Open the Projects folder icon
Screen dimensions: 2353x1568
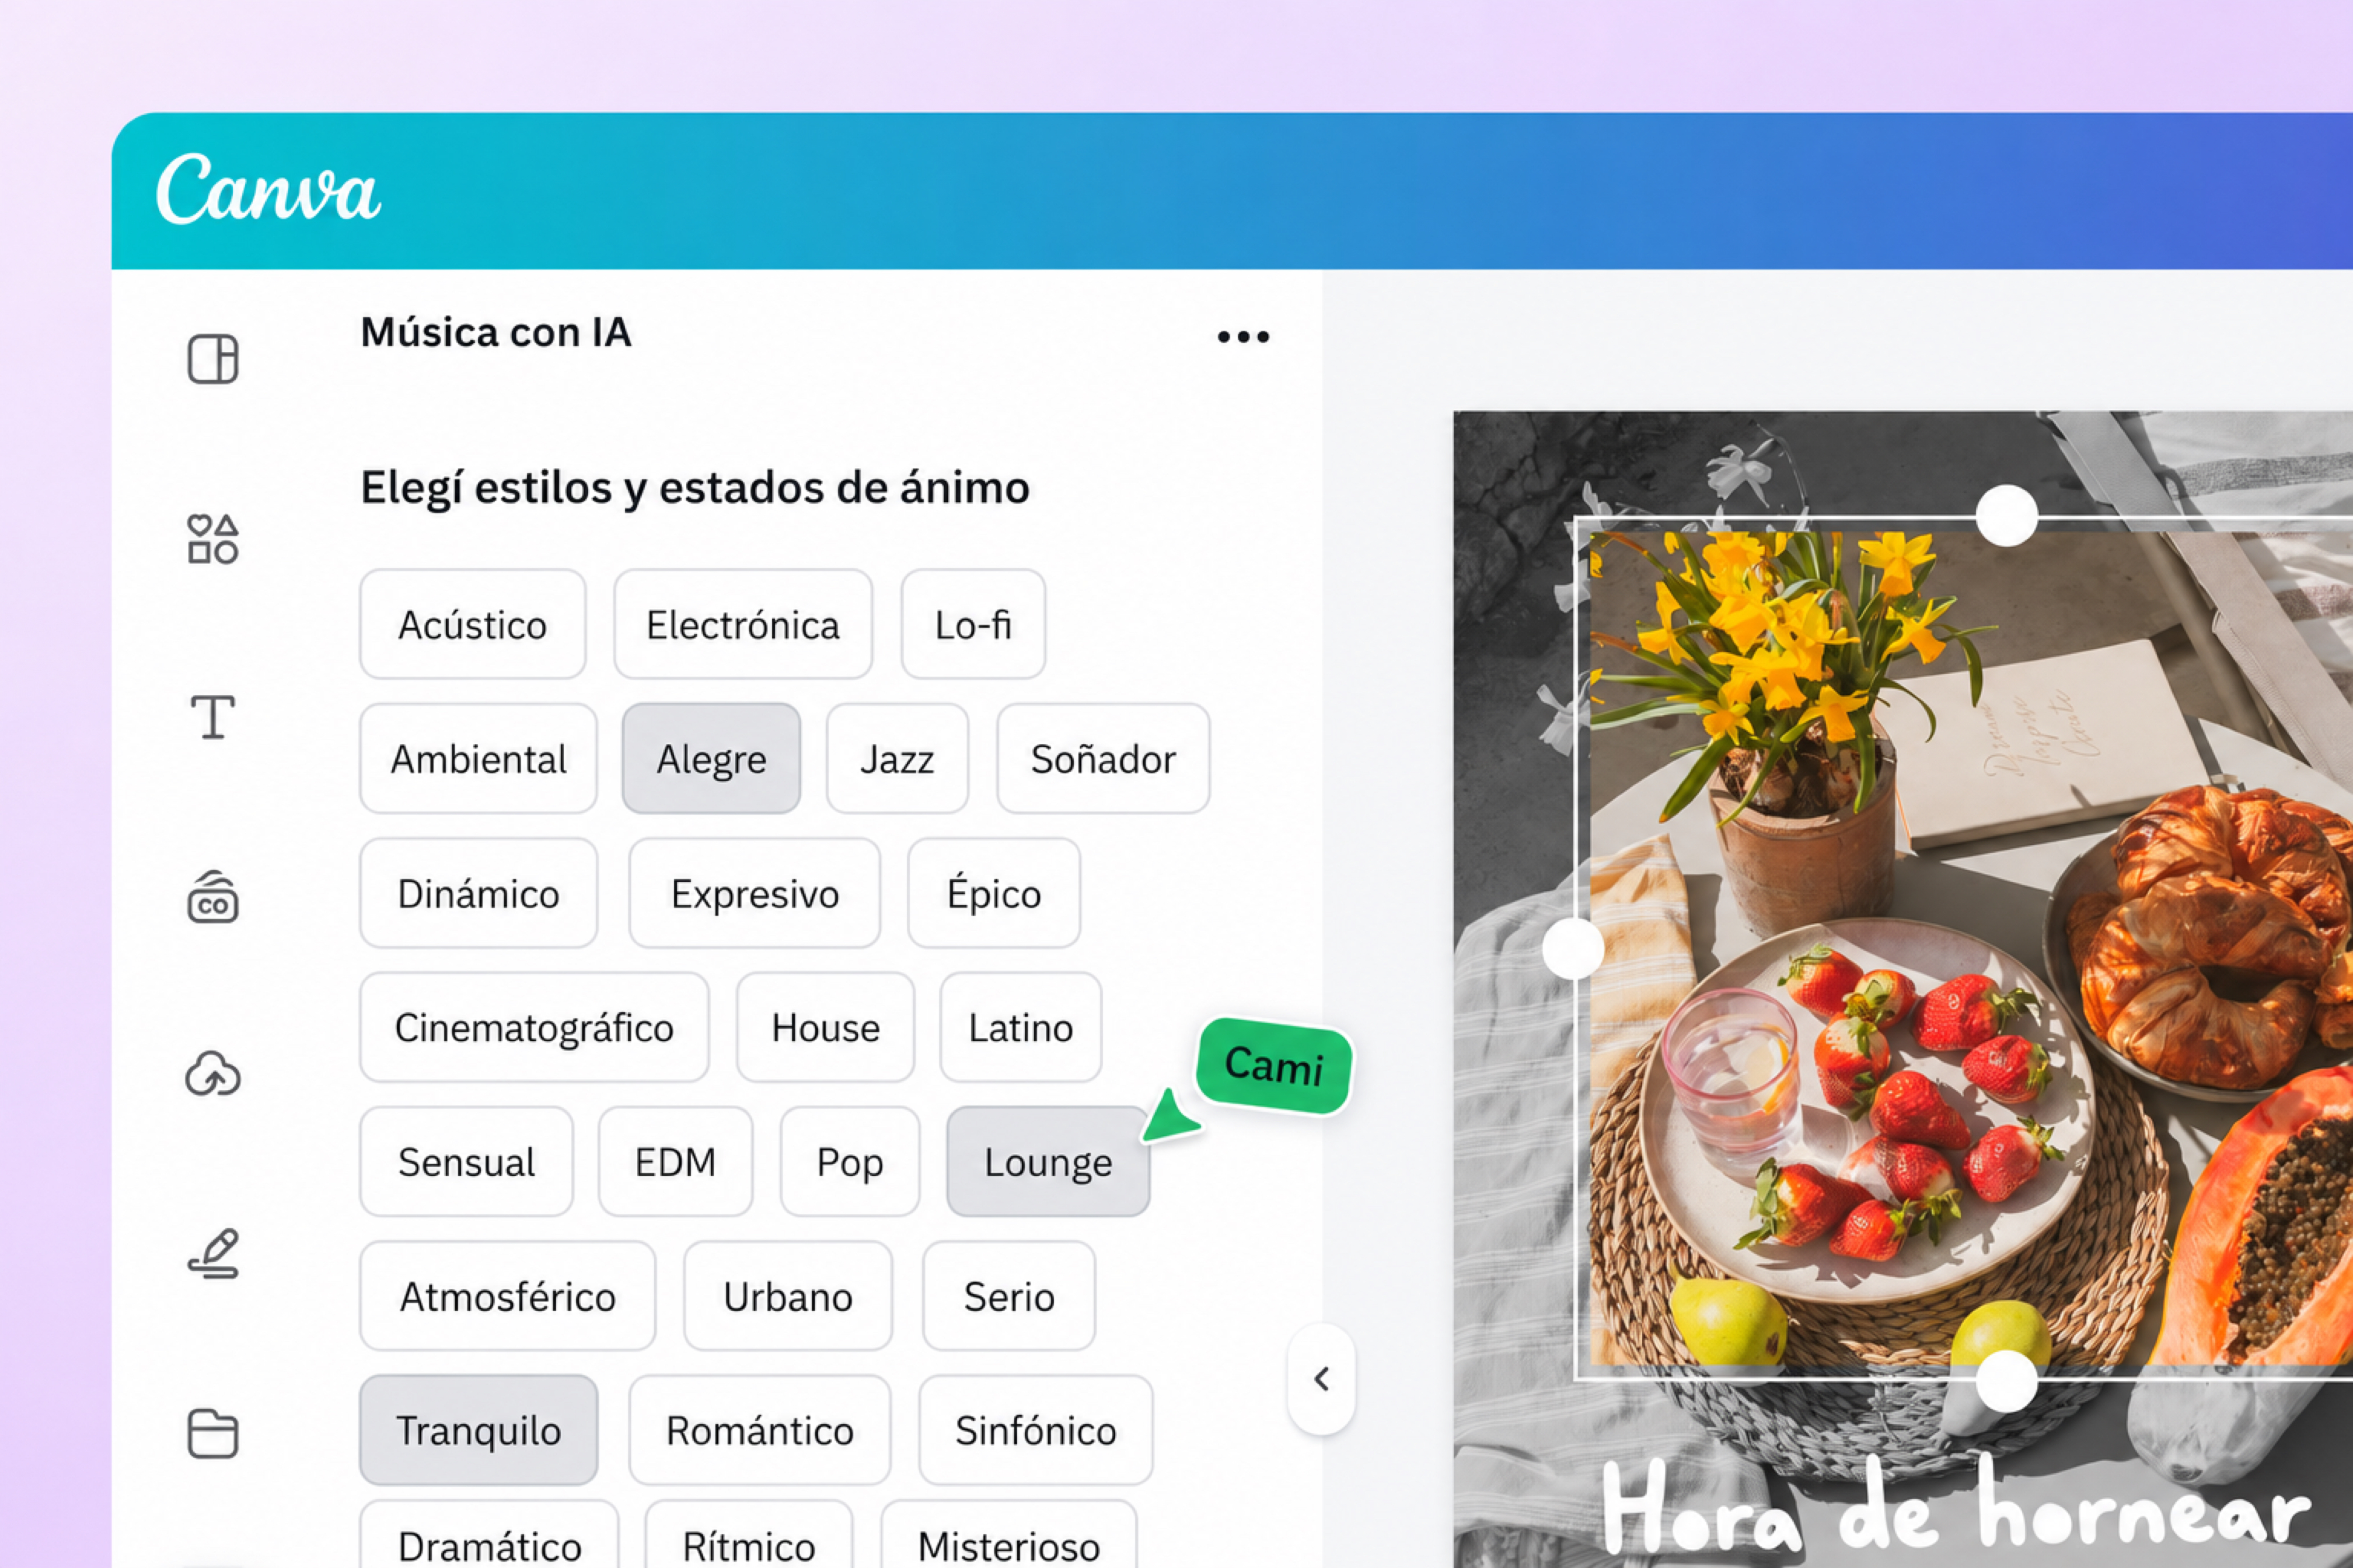[213, 1433]
